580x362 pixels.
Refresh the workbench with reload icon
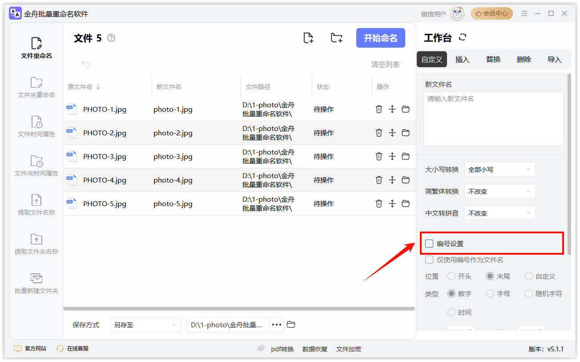463,37
